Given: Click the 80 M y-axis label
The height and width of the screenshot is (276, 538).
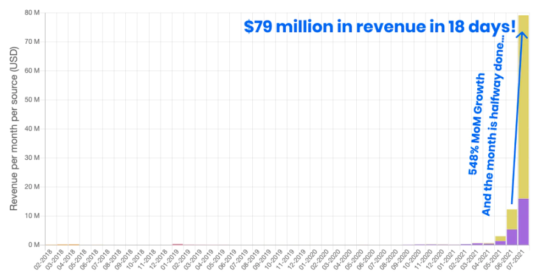Looking at the screenshot, I should (x=32, y=13).
